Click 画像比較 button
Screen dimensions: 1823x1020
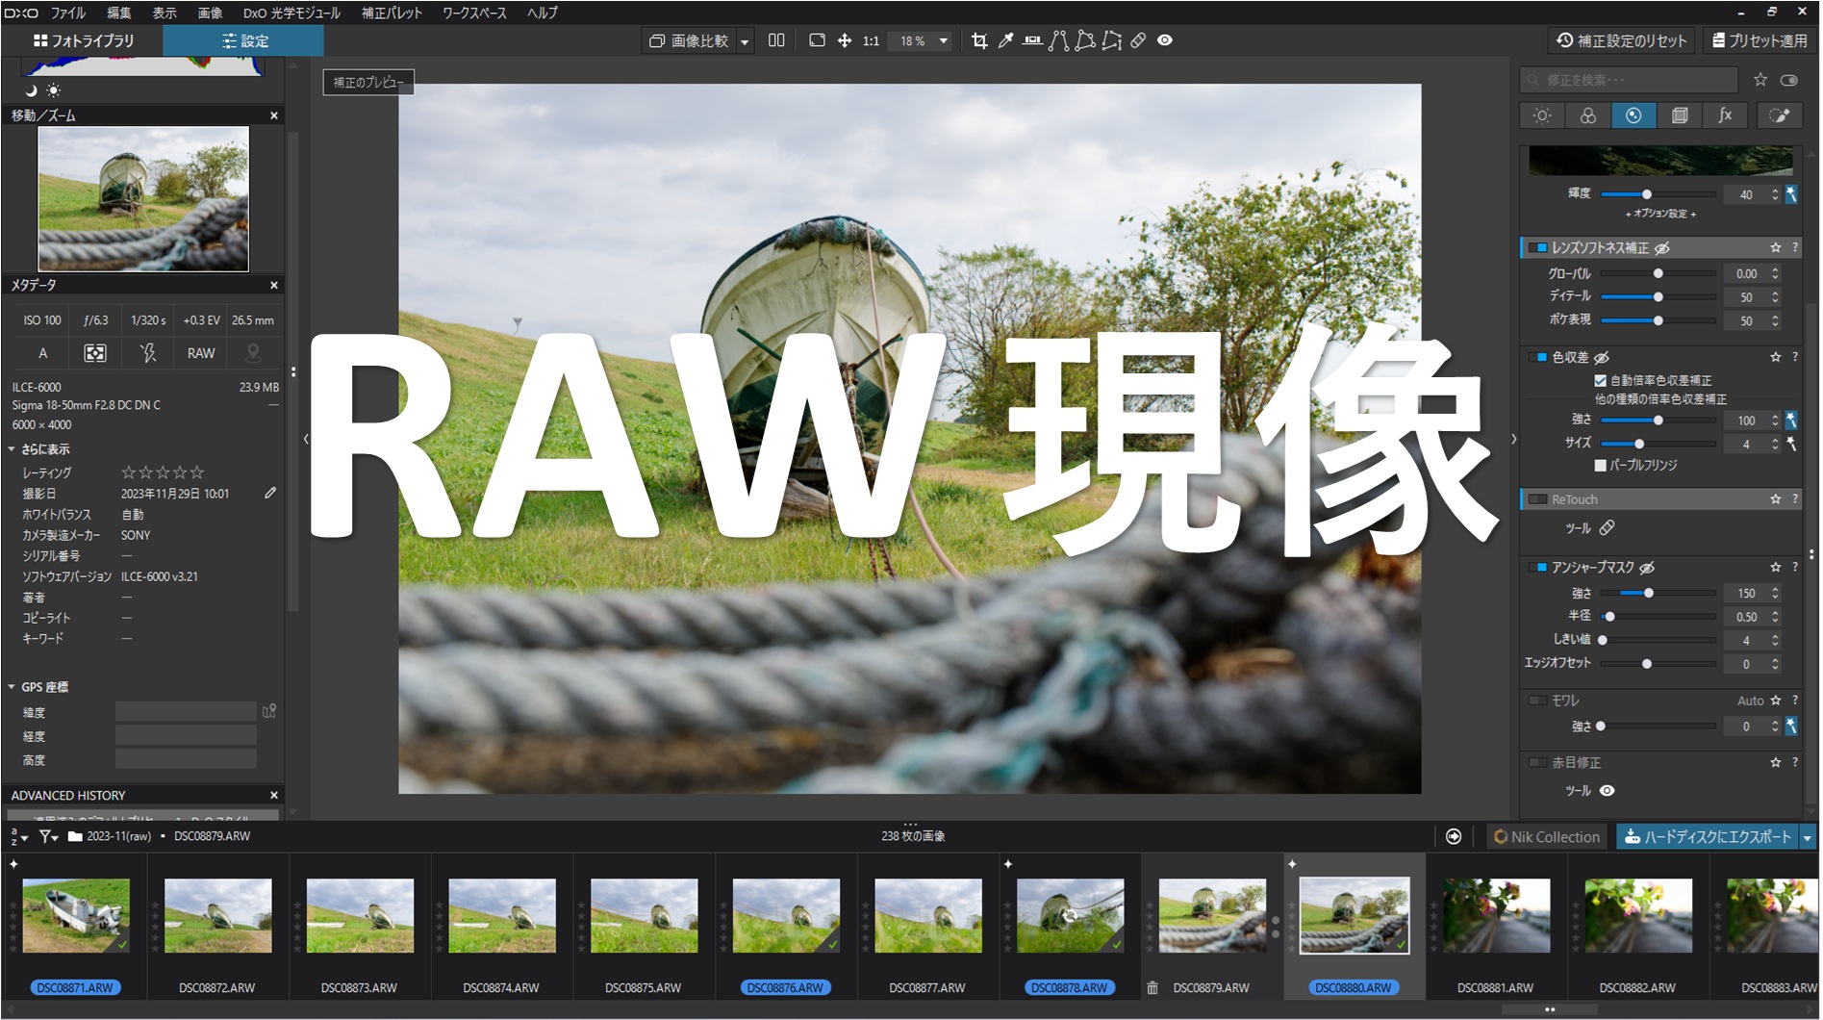pos(689,41)
